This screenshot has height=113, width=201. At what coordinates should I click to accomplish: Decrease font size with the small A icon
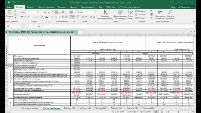click(48, 12)
